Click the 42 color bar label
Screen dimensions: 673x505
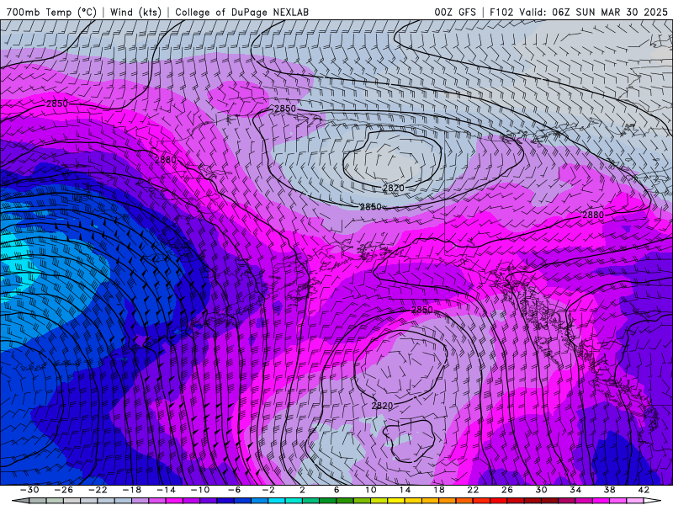[x=644, y=490]
